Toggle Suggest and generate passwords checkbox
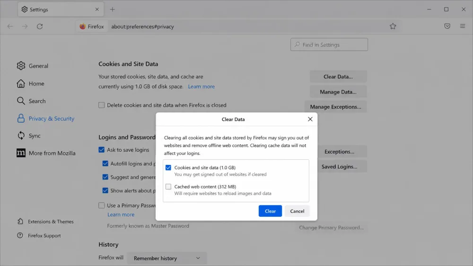Image resolution: width=473 pixels, height=266 pixels. 105,177
